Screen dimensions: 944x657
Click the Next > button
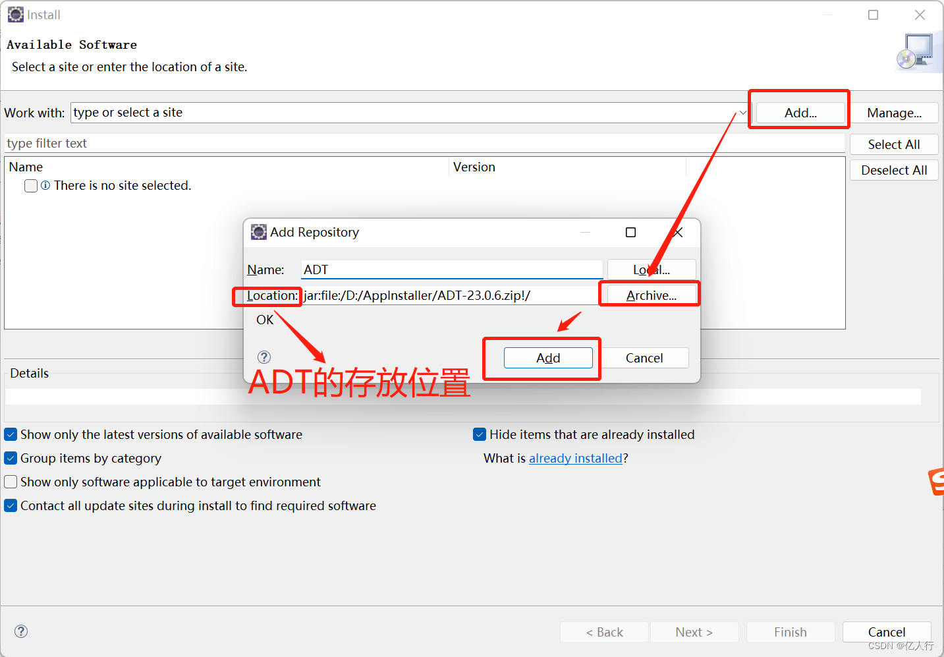[x=694, y=632]
